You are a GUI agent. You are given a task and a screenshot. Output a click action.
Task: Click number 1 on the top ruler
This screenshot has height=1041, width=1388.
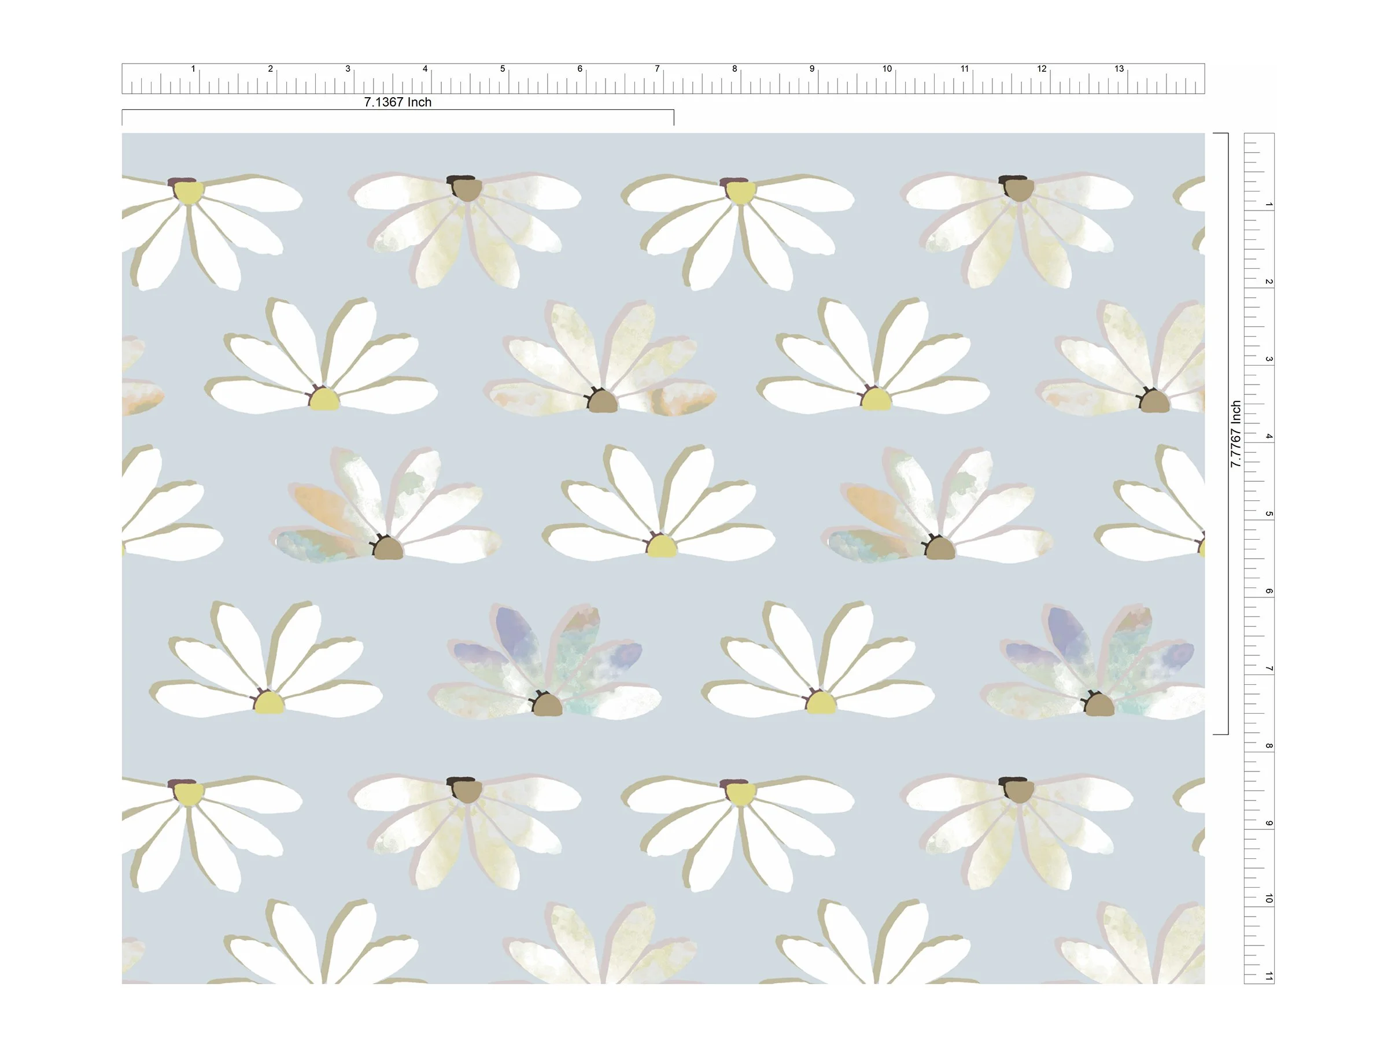pyautogui.click(x=193, y=68)
